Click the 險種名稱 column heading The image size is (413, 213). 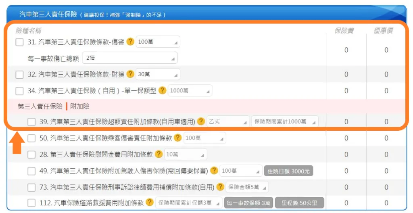coord(29,31)
